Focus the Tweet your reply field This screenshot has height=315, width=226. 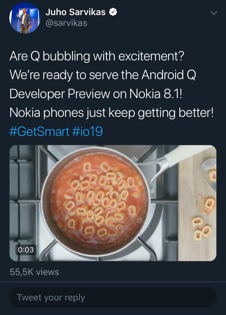click(113, 297)
